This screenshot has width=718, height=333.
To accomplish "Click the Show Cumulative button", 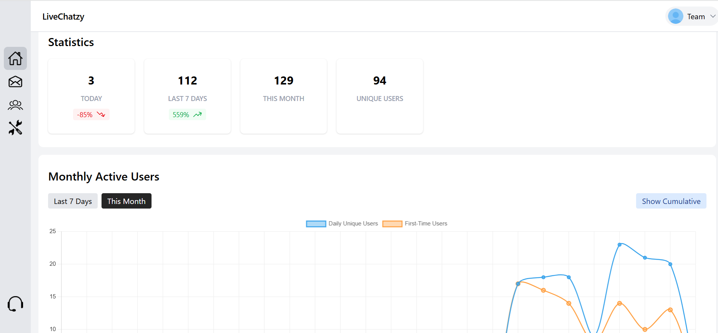I will 671,201.
